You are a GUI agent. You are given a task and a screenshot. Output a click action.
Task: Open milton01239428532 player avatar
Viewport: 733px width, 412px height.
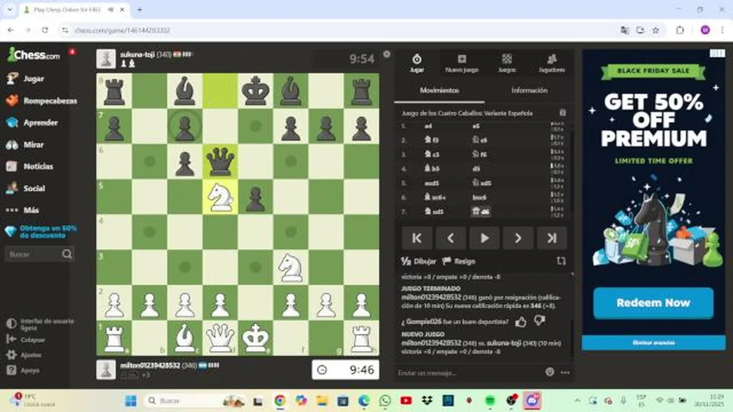tap(106, 370)
